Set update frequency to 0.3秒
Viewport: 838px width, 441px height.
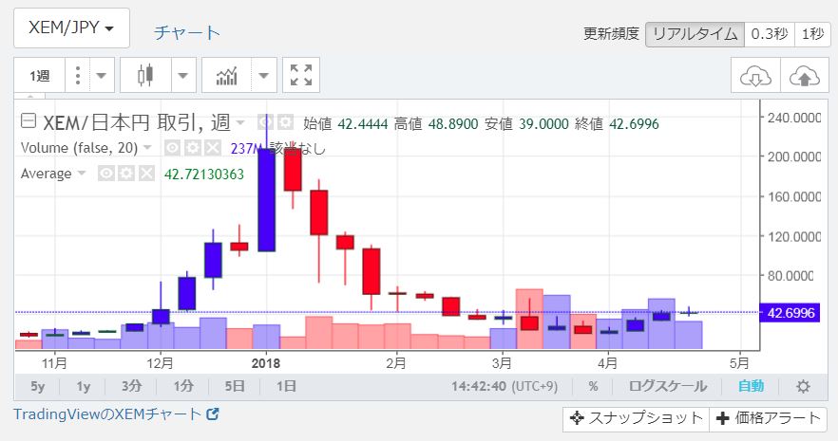(770, 34)
